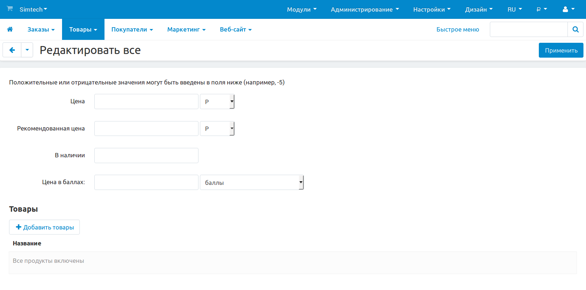Open the recommended price type dropdown
Screen dimensions: 586x290
click(217, 129)
